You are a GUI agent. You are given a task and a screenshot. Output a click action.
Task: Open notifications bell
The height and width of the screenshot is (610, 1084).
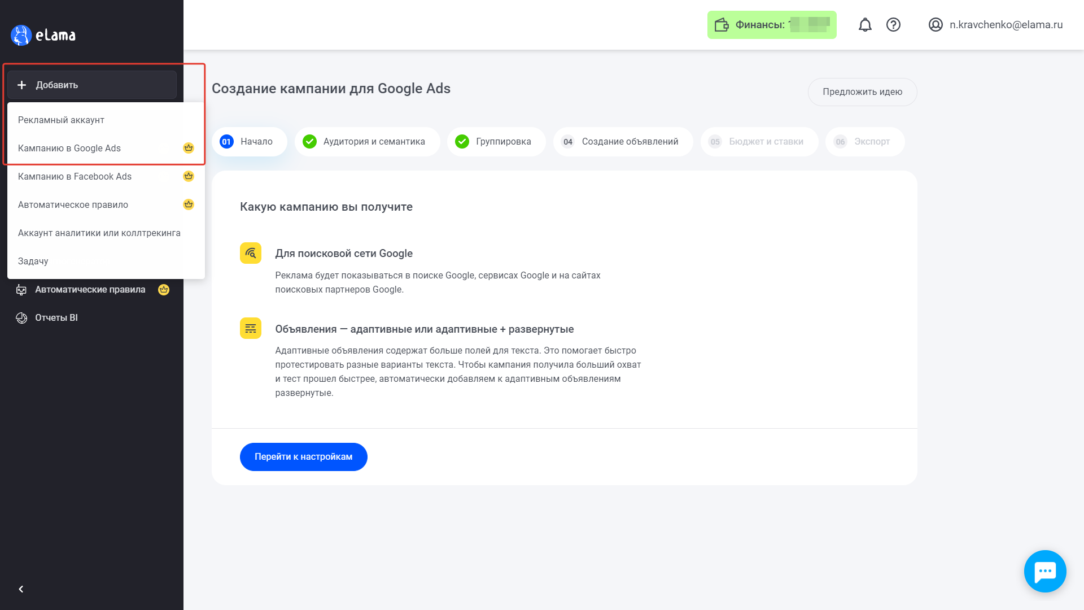tap(865, 25)
